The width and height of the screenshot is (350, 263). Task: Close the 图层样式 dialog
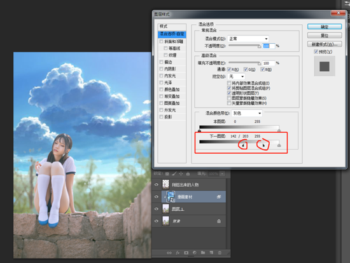click(338, 13)
